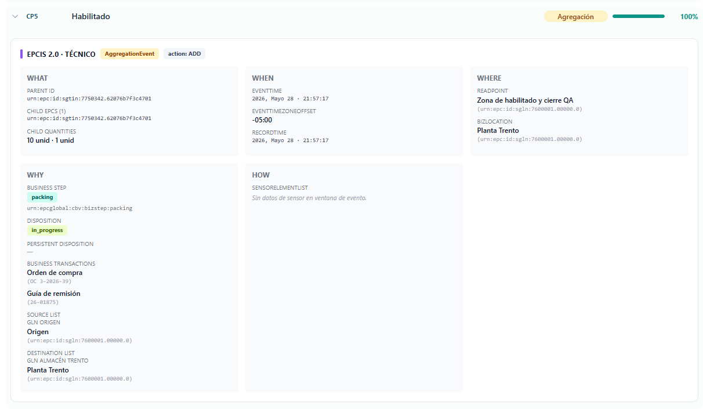Click Planta Trento under BIZLOCATION
This screenshot has width=703, height=409.
tap(498, 131)
